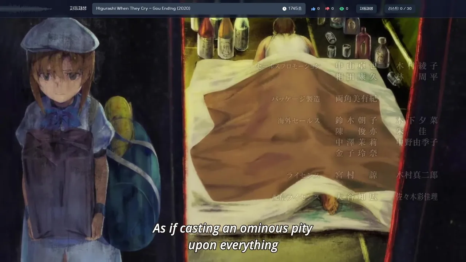
Task: Click the red thumbs-down dislike icon
Action: click(x=327, y=9)
